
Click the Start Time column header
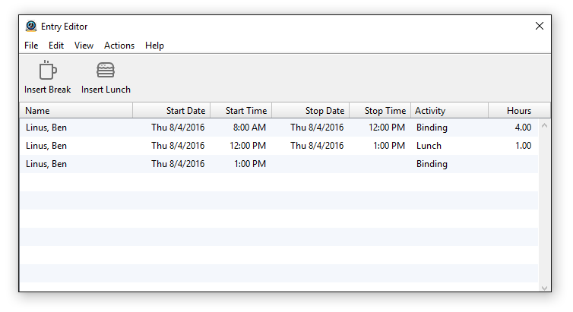(241, 111)
